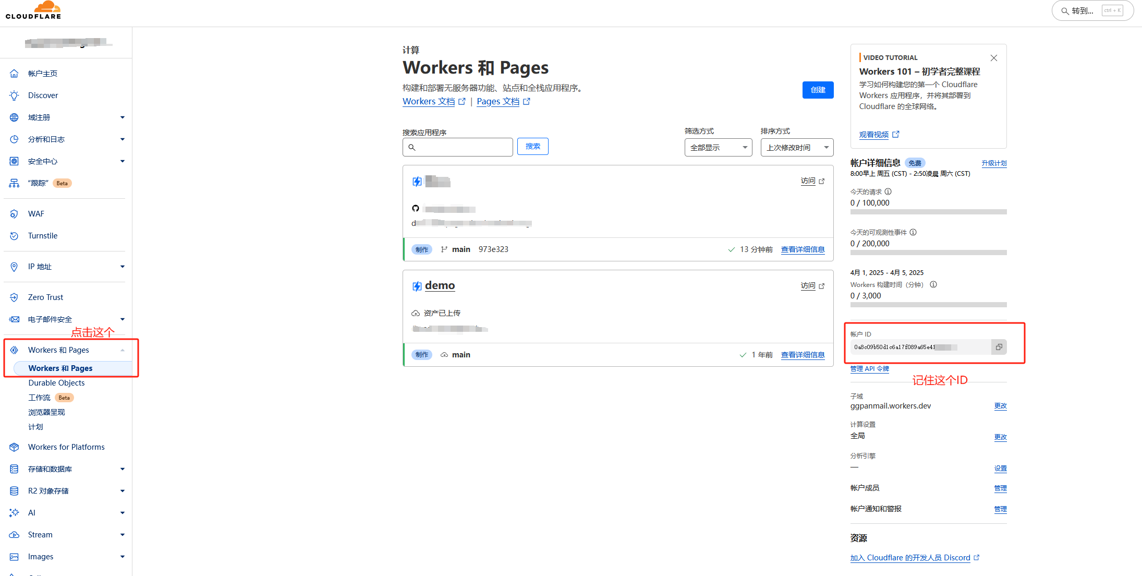
Task: Click the Turnstile sidebar icon
Action: (x=14, y=236)
